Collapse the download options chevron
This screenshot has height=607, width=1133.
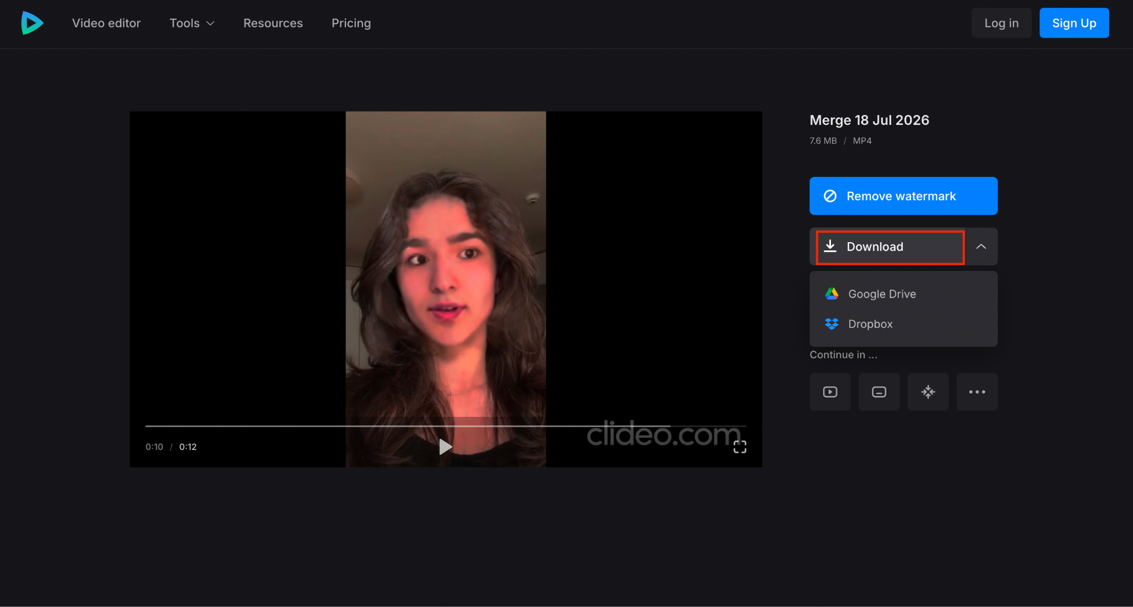[981, 247]
